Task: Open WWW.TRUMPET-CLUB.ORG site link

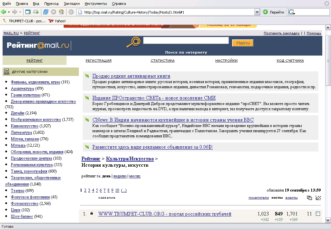Action: pos(165,214)
